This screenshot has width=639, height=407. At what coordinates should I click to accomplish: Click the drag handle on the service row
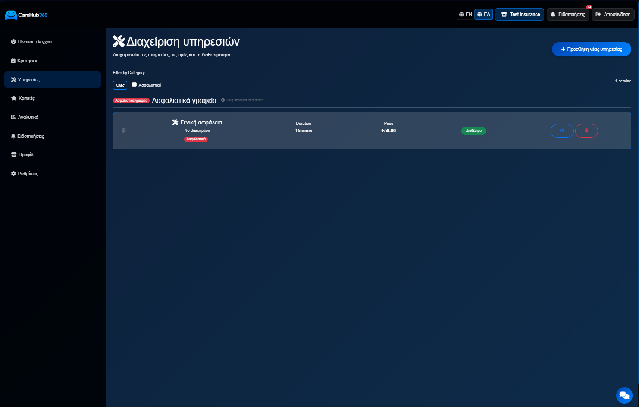124,130
